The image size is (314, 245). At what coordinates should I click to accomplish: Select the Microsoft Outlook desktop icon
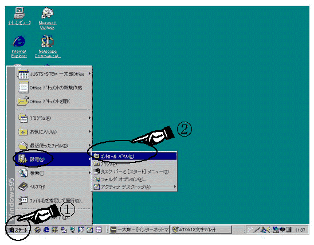(47, 18)
